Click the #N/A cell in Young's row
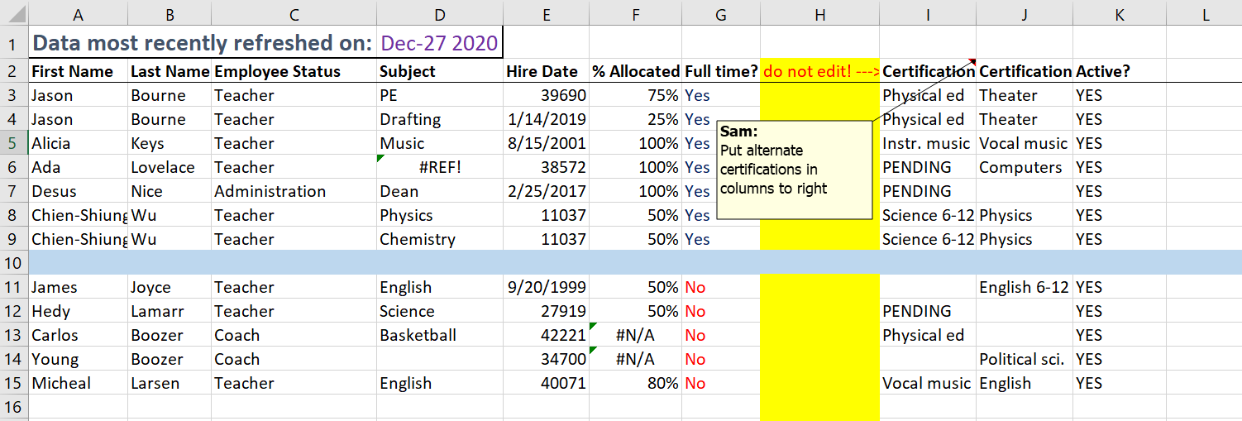 pos(635,359)
